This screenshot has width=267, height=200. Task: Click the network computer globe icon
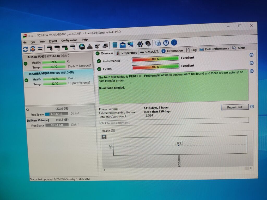[130, 45]
